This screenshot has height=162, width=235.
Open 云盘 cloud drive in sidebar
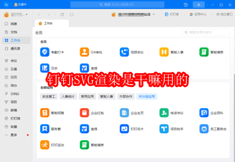click(16, 69)
